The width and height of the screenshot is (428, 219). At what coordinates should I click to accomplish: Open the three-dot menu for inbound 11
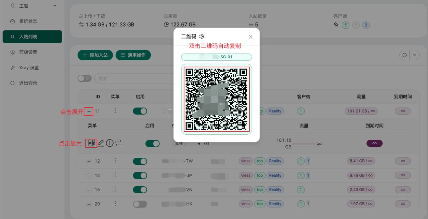(x=115, y=111)
